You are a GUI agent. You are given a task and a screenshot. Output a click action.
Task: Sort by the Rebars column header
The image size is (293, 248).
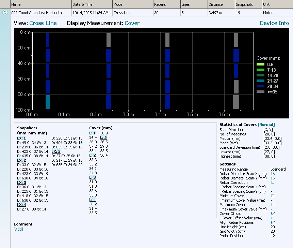[x=167, y=4]
